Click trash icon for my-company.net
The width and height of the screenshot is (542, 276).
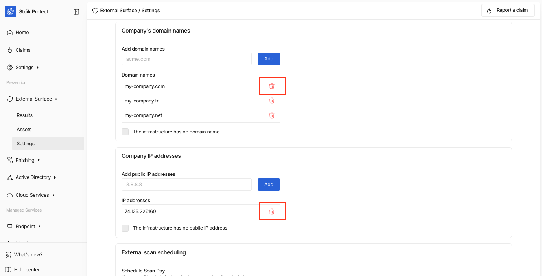(272, 115)
